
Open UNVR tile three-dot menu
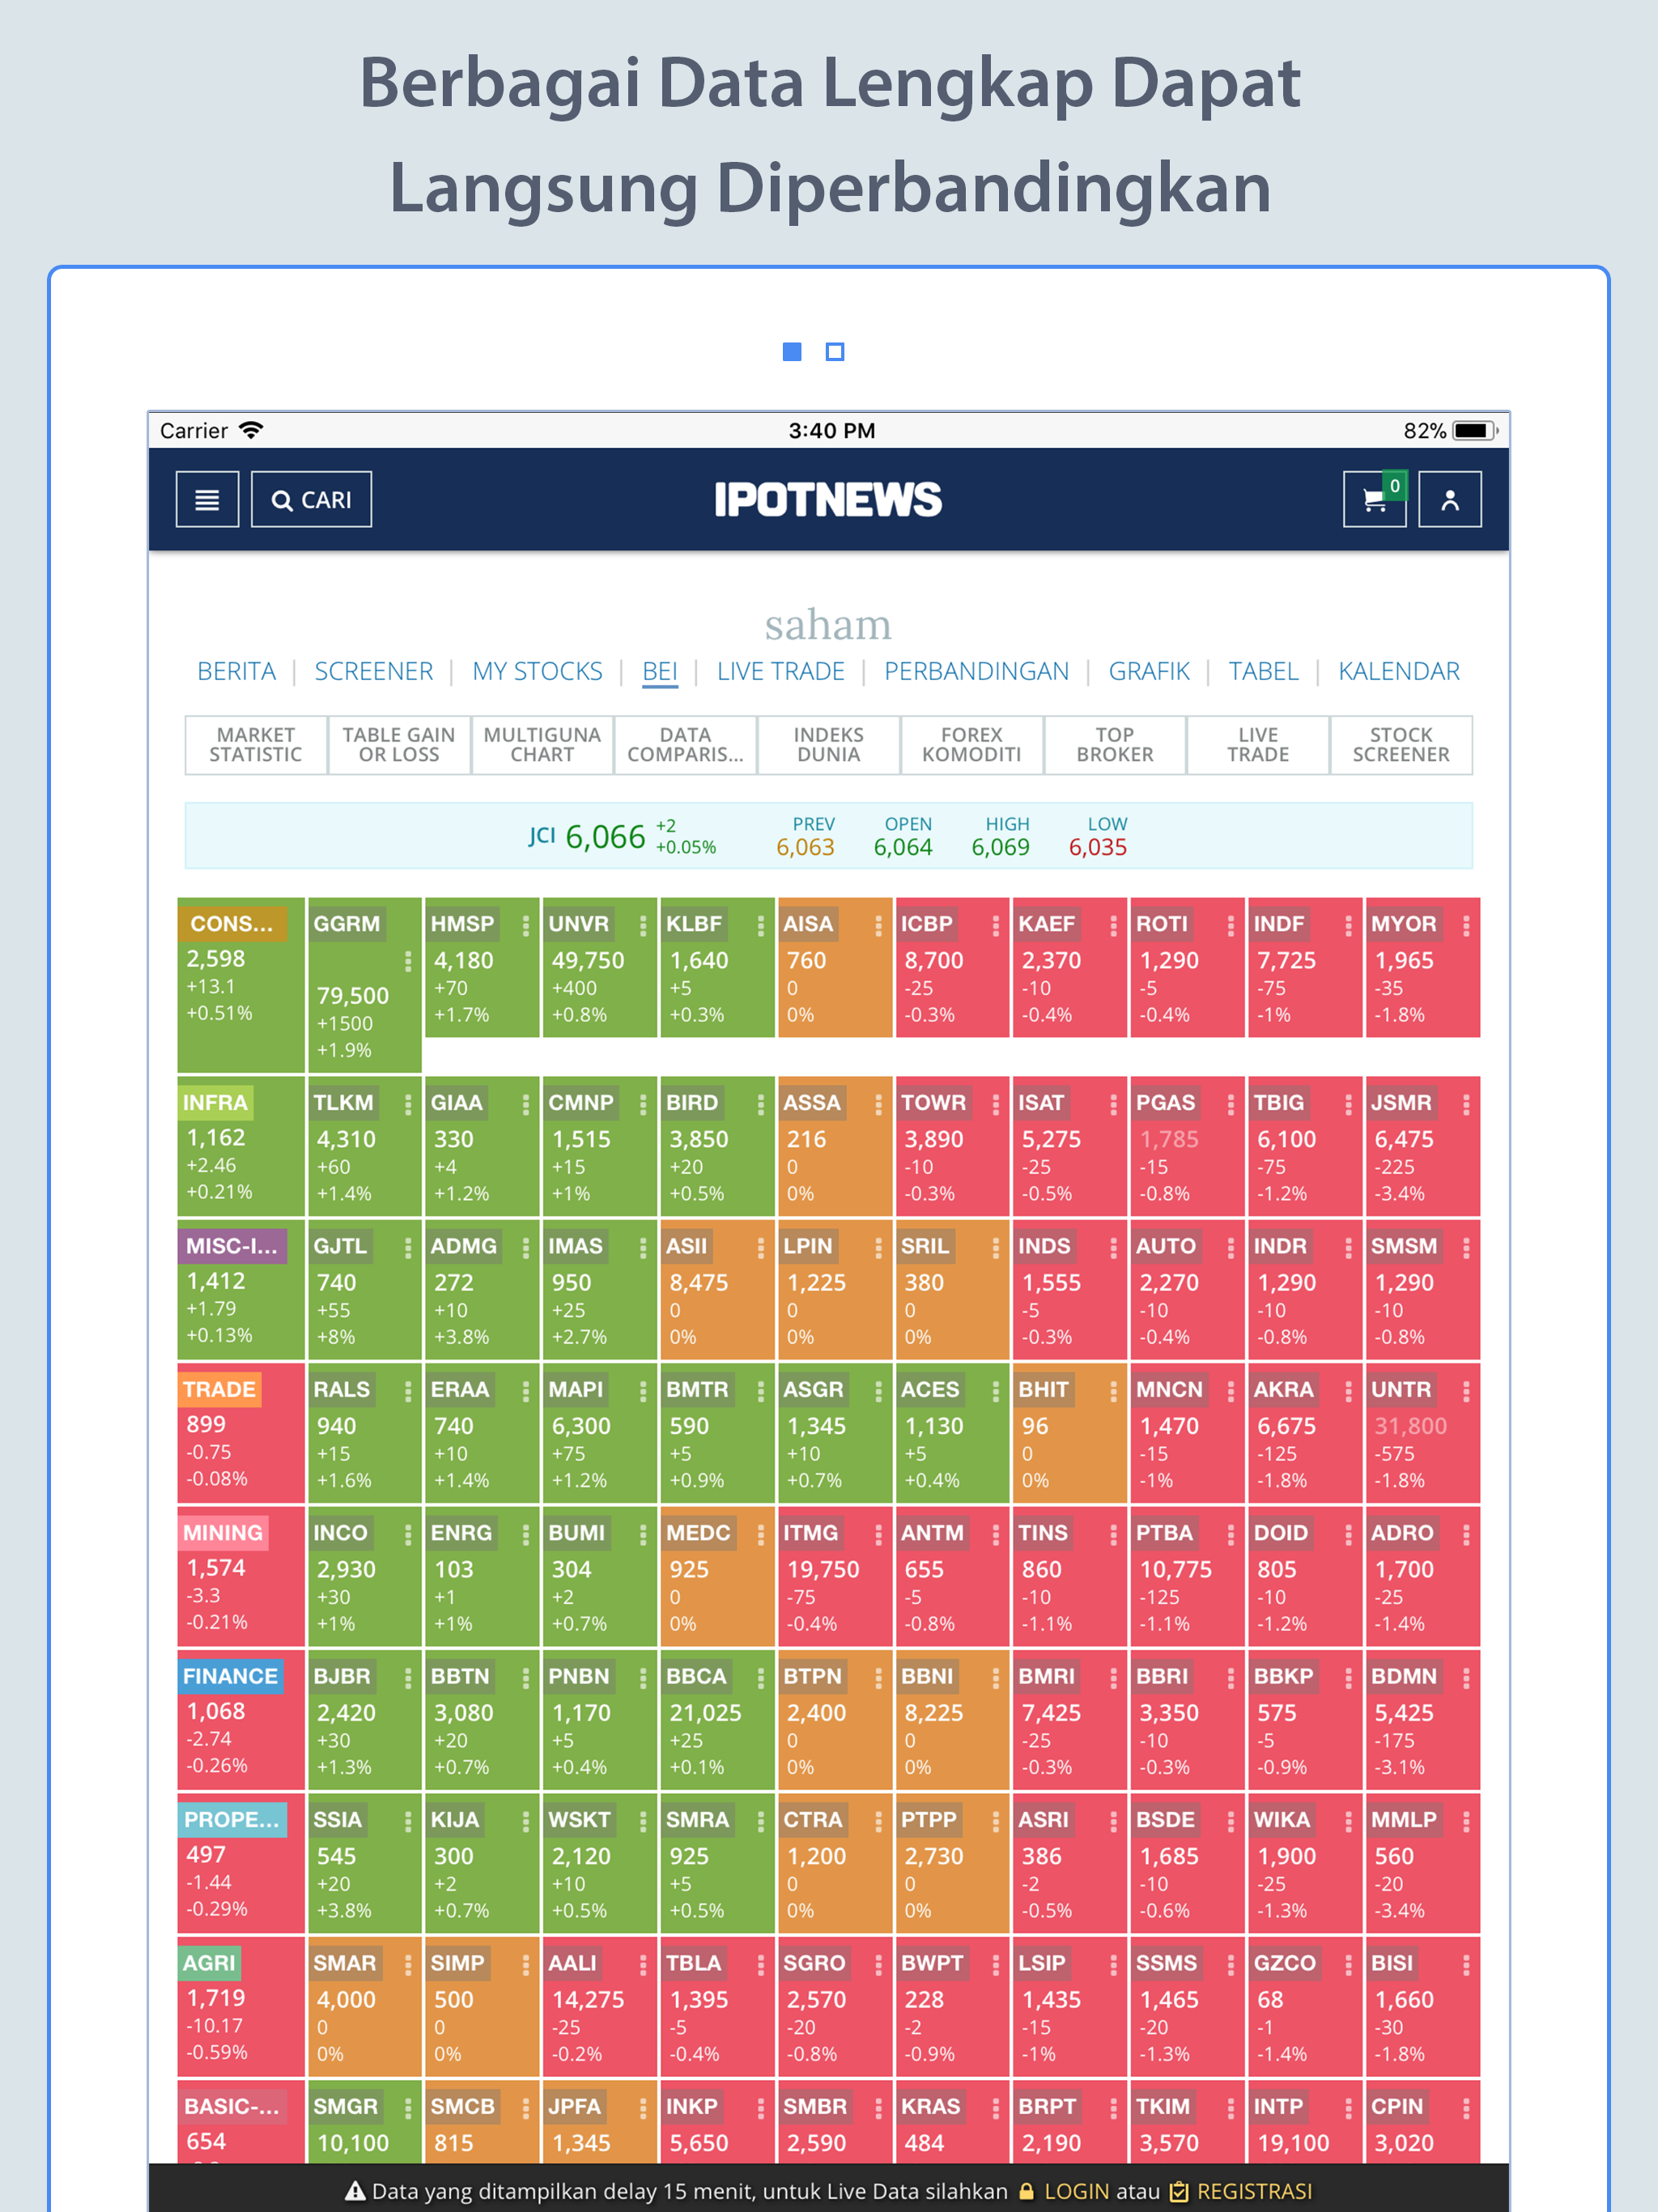coord(643,926)
